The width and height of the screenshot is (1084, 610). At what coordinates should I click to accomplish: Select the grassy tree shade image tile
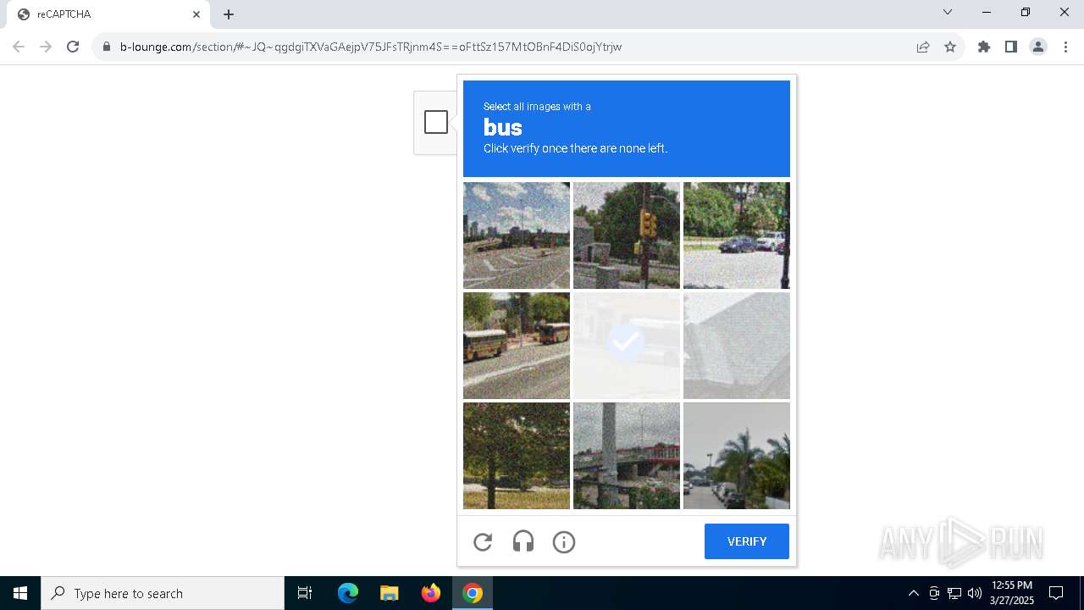coord(517,456)
